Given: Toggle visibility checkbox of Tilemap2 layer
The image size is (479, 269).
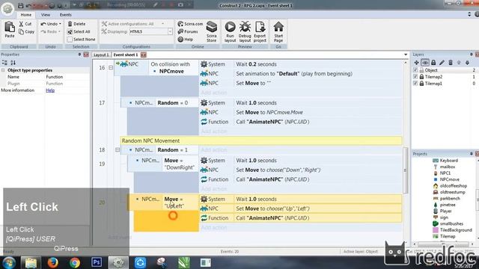Looking at the screenshot, I should point(415,76).
